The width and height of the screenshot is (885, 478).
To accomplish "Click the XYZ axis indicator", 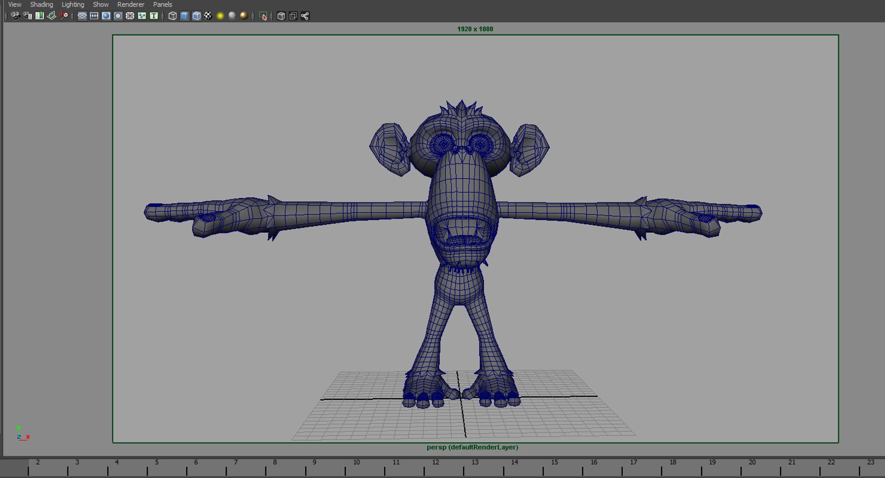I will 23,433.
